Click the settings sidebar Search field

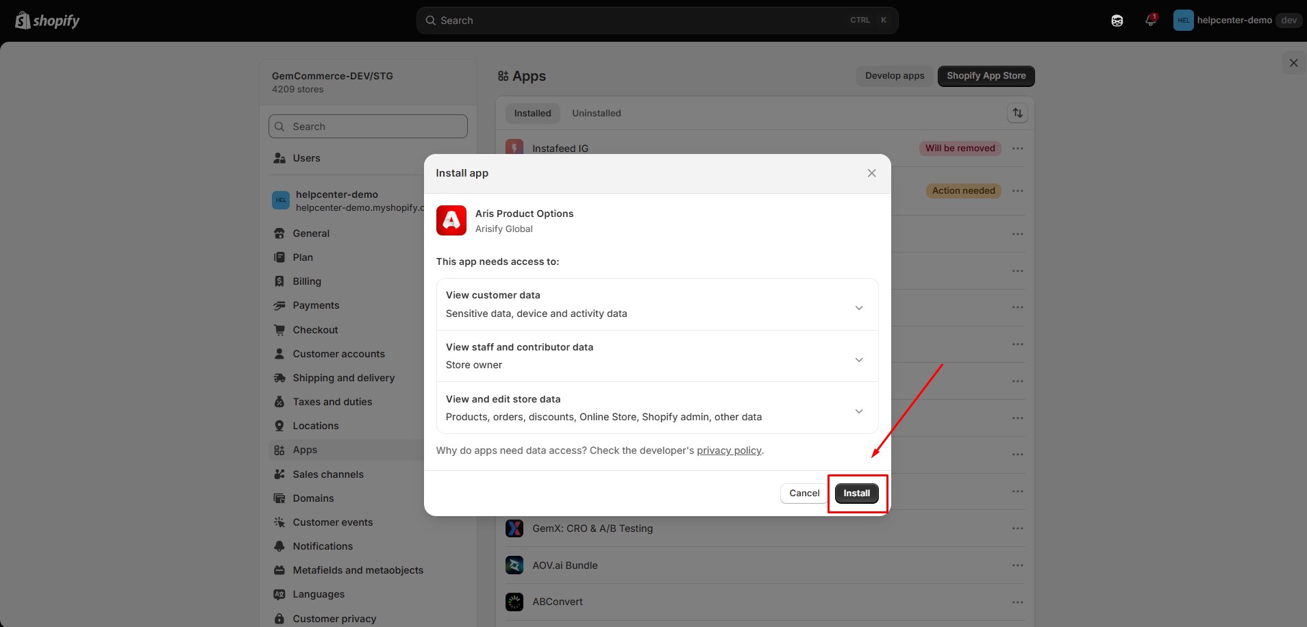[x=368, y=127]
